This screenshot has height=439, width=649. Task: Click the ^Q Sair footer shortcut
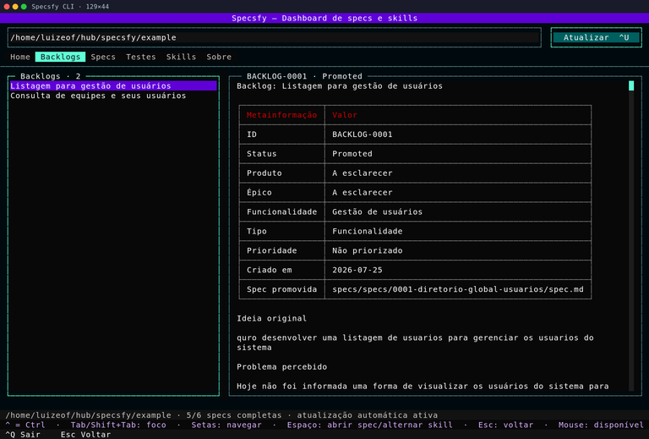click(x=23, y=435)
